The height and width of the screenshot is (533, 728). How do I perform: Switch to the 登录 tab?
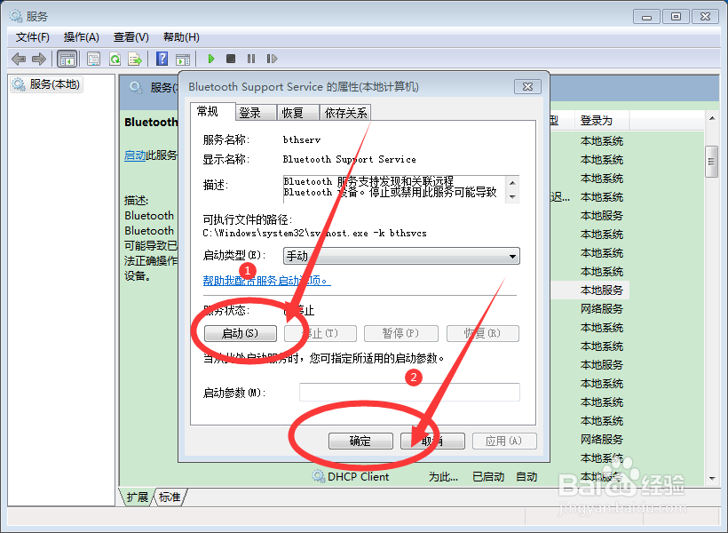[256, 113]
